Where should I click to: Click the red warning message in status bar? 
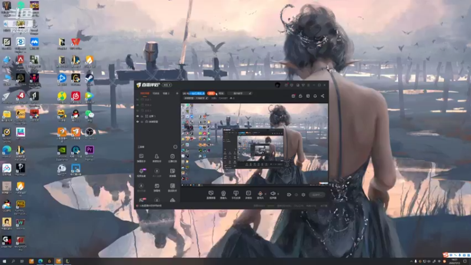click(x=150, y=206)
